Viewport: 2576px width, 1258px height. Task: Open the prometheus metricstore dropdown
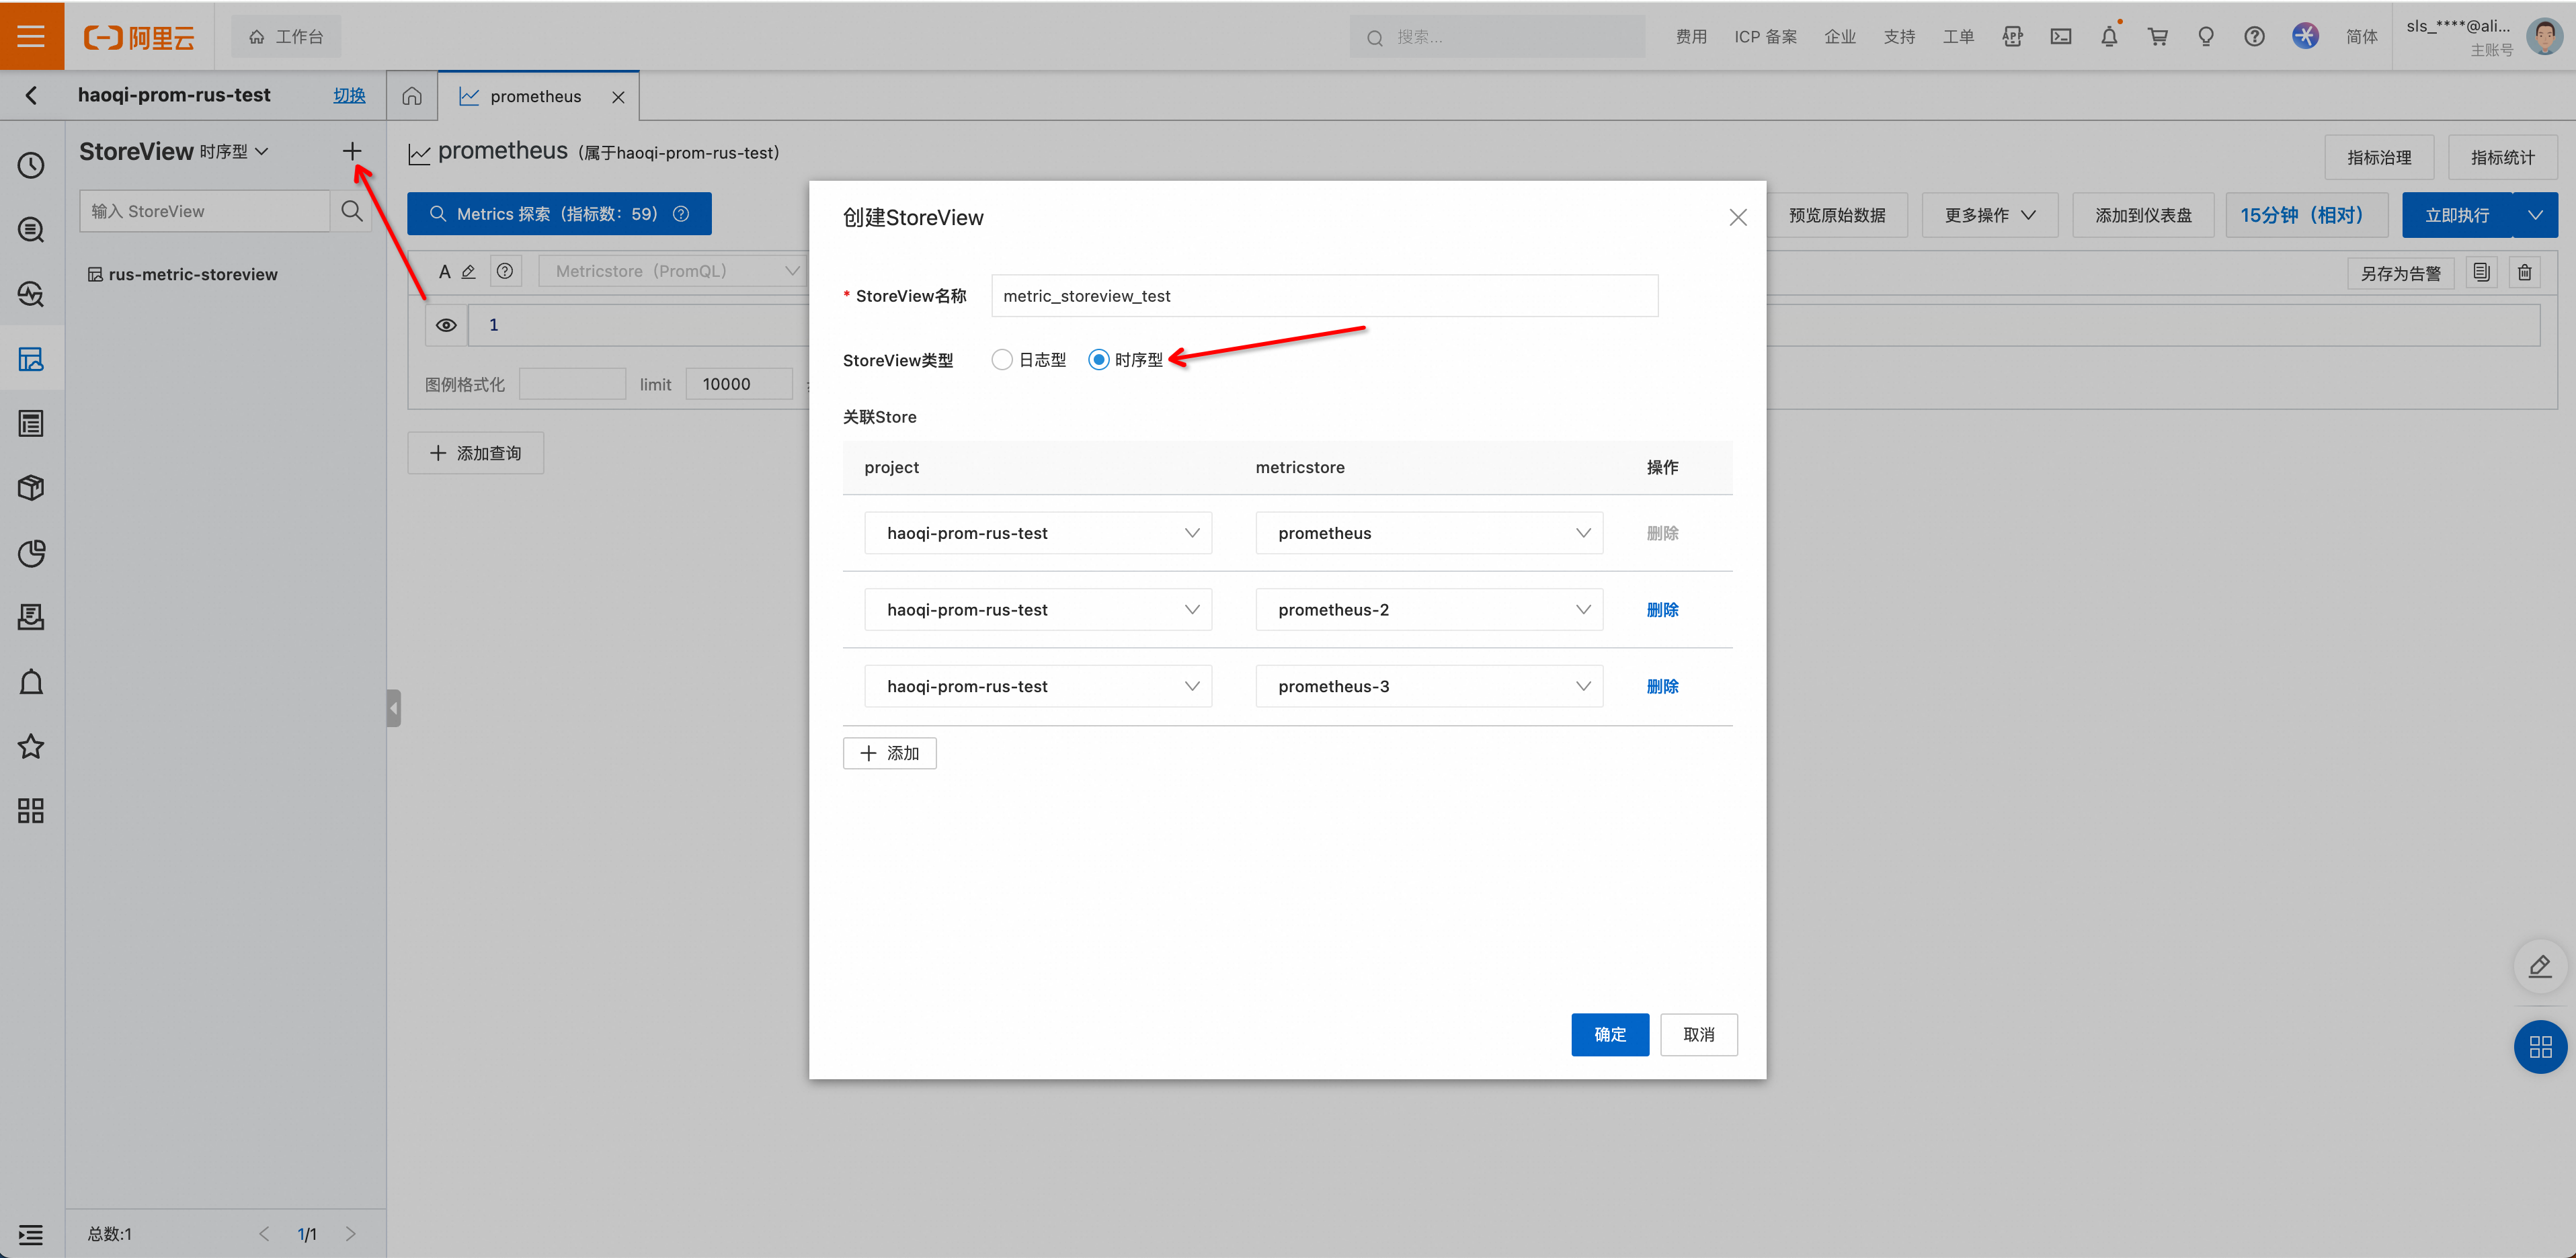coord(1429,533)
